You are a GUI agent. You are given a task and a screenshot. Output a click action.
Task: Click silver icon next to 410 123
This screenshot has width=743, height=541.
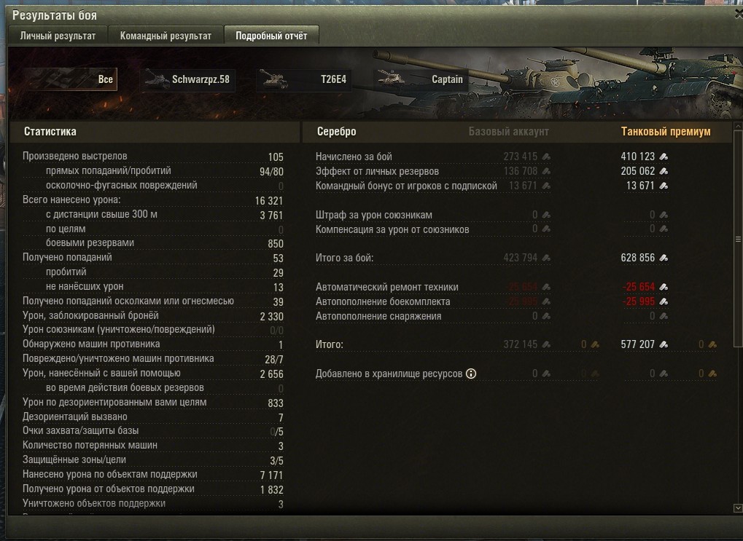[x=664, y=157]
